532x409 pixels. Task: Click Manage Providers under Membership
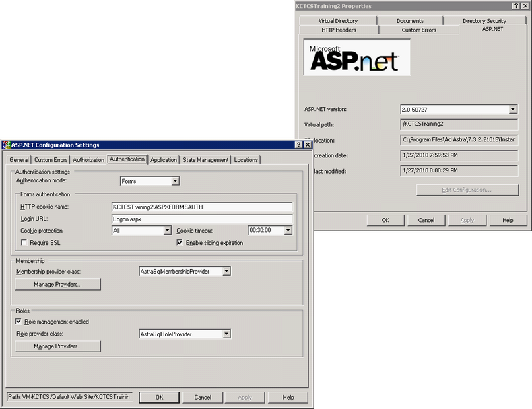pyautogui.click(x=58, y=285)
